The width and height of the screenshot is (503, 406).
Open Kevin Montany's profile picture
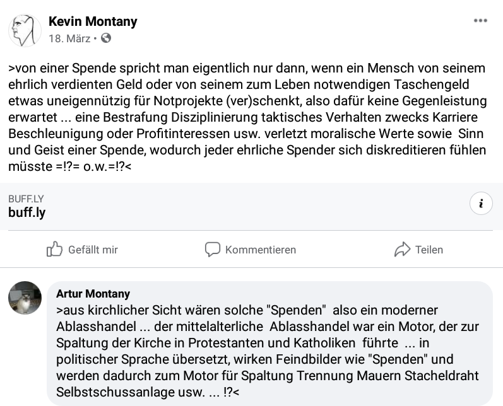click(25, 30)
